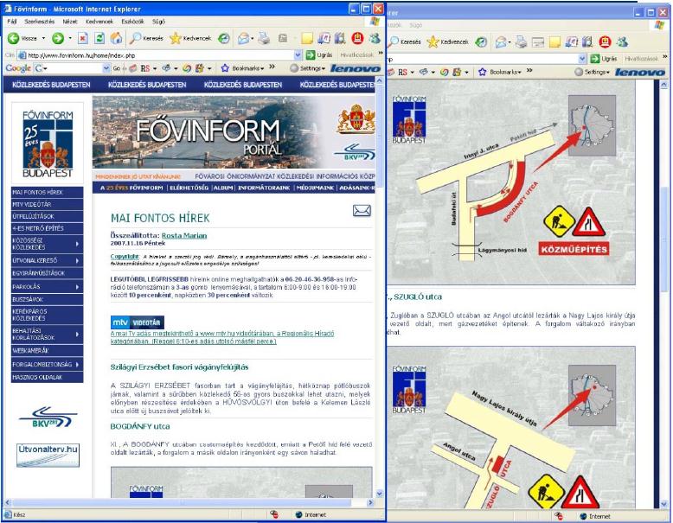
Task: Open the Szerkesztés menu
Action: click(x=40, y=21)
